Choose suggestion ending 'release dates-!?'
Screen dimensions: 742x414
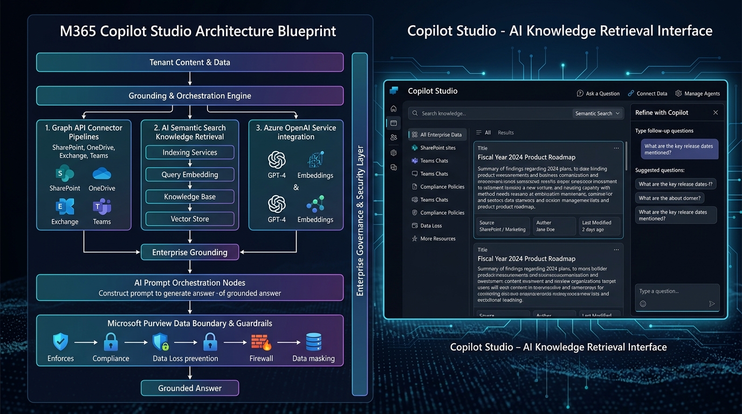(x=676, y=184)
